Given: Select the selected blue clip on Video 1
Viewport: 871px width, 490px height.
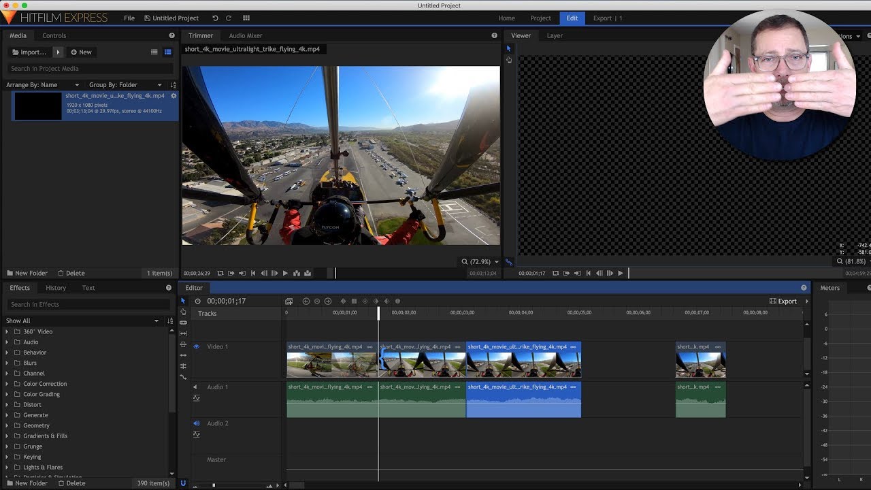Looking at the screenshot, I should [523, 359].
